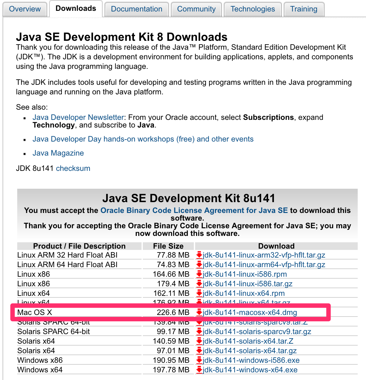Open the JDK 8u141 checksum link
The width and height of the screenshot is (366, 380).
pyautogui.click(x=73, y=168)
